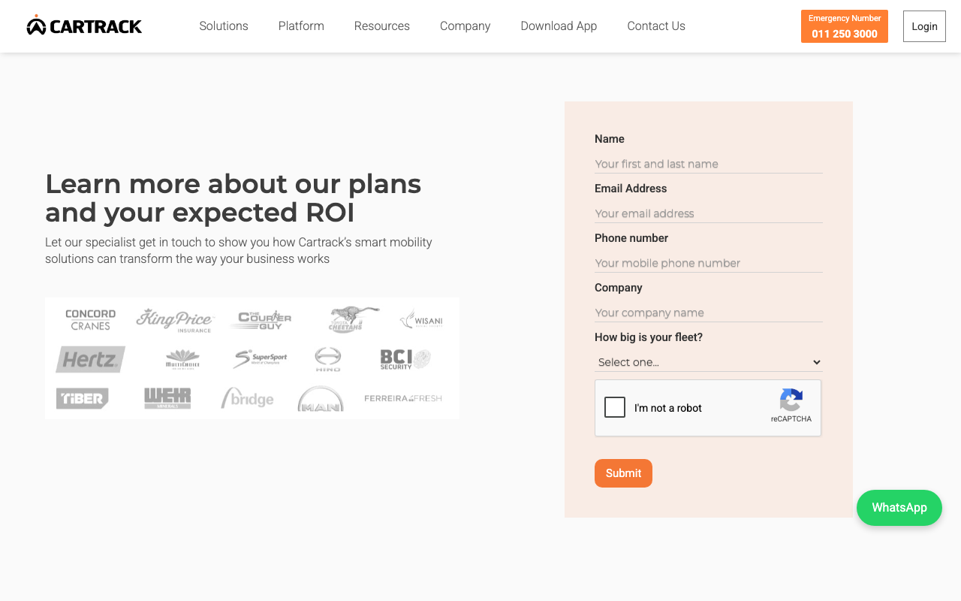Click the MAN logo
Viewport: 961px width, 601px height.
point(321,399)
